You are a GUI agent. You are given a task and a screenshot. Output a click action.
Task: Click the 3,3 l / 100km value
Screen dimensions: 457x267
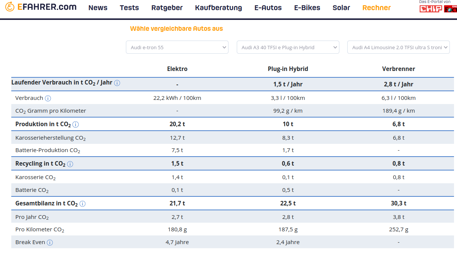click(x=288, y=98)
